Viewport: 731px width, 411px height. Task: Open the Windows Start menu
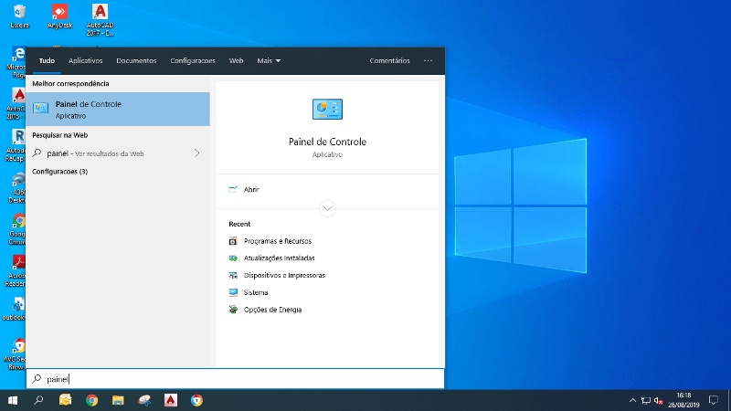click(x=13, y=400)
